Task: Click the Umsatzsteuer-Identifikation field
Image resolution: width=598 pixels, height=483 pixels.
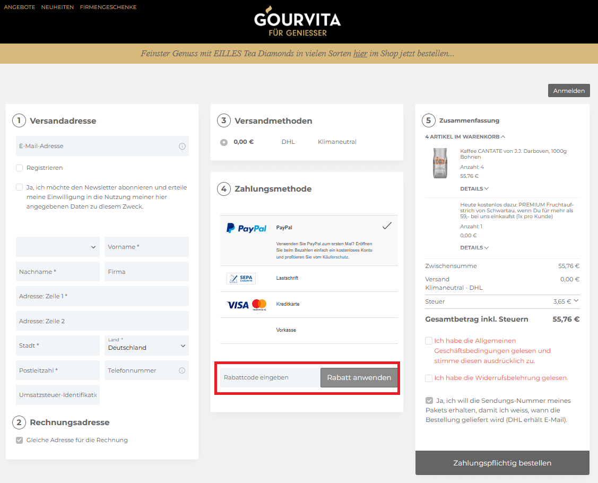Action: tap(58, 395)
